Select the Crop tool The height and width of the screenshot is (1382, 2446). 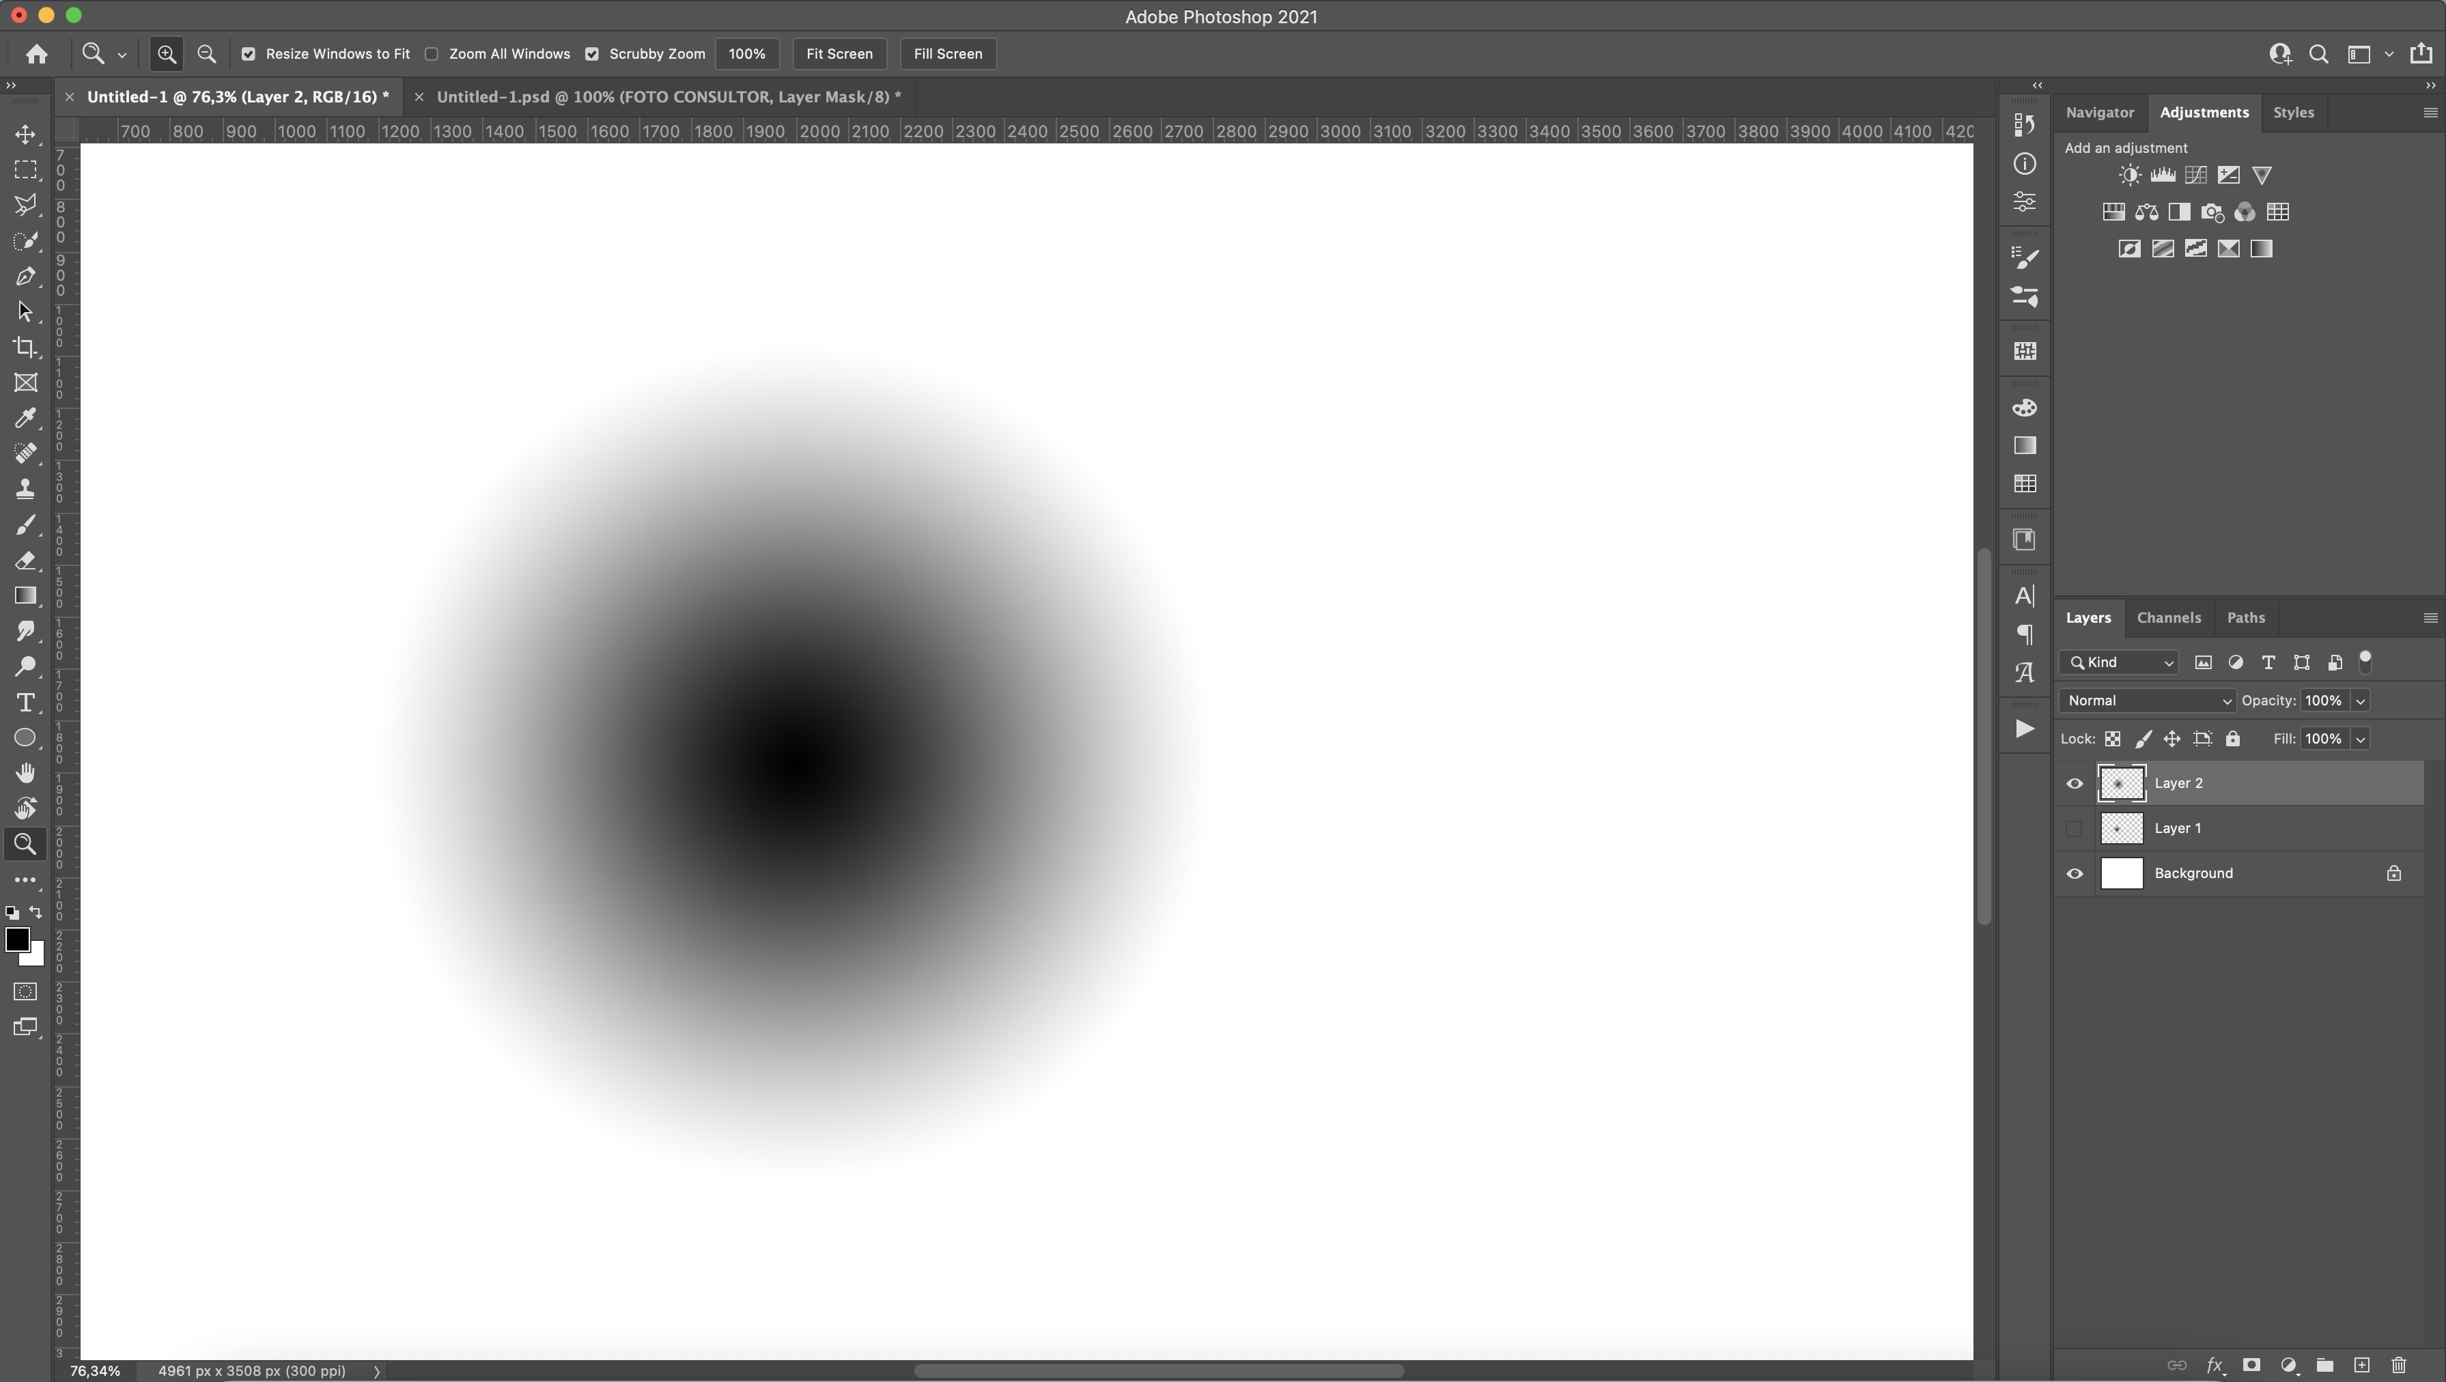(x=26, y=348)
